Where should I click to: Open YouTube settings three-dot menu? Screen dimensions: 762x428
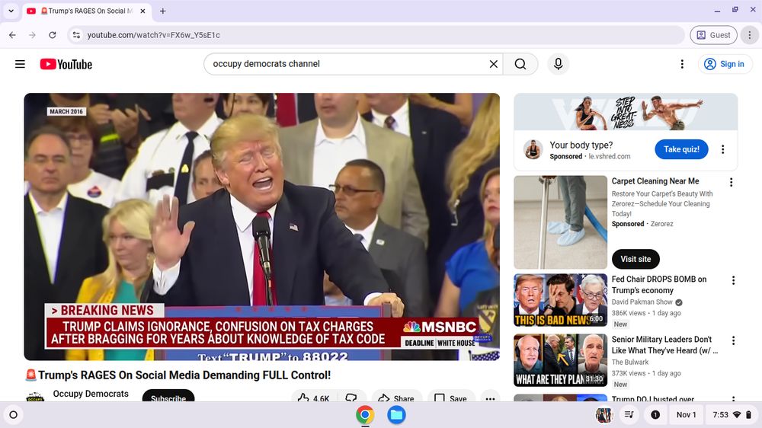point(682,64)
